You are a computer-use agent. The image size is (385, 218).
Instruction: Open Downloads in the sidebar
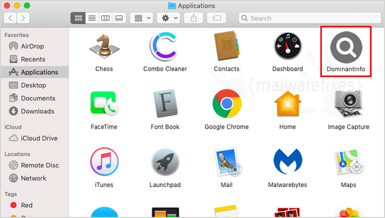click(35, 111)
